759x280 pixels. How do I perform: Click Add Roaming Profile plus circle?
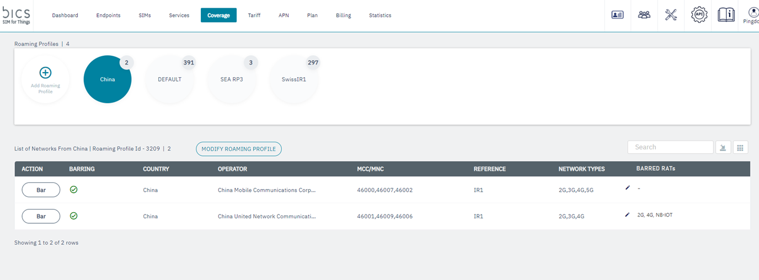pyautogui.click(x=45, y=73)
